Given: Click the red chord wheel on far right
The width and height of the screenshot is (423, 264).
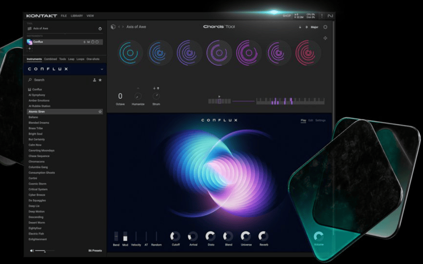Looking at the screenshot, I should click(x=308, y=53).
